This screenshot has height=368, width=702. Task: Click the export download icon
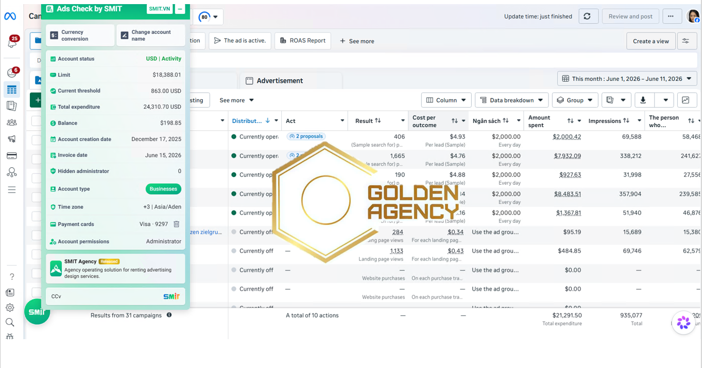coord(643,100)
